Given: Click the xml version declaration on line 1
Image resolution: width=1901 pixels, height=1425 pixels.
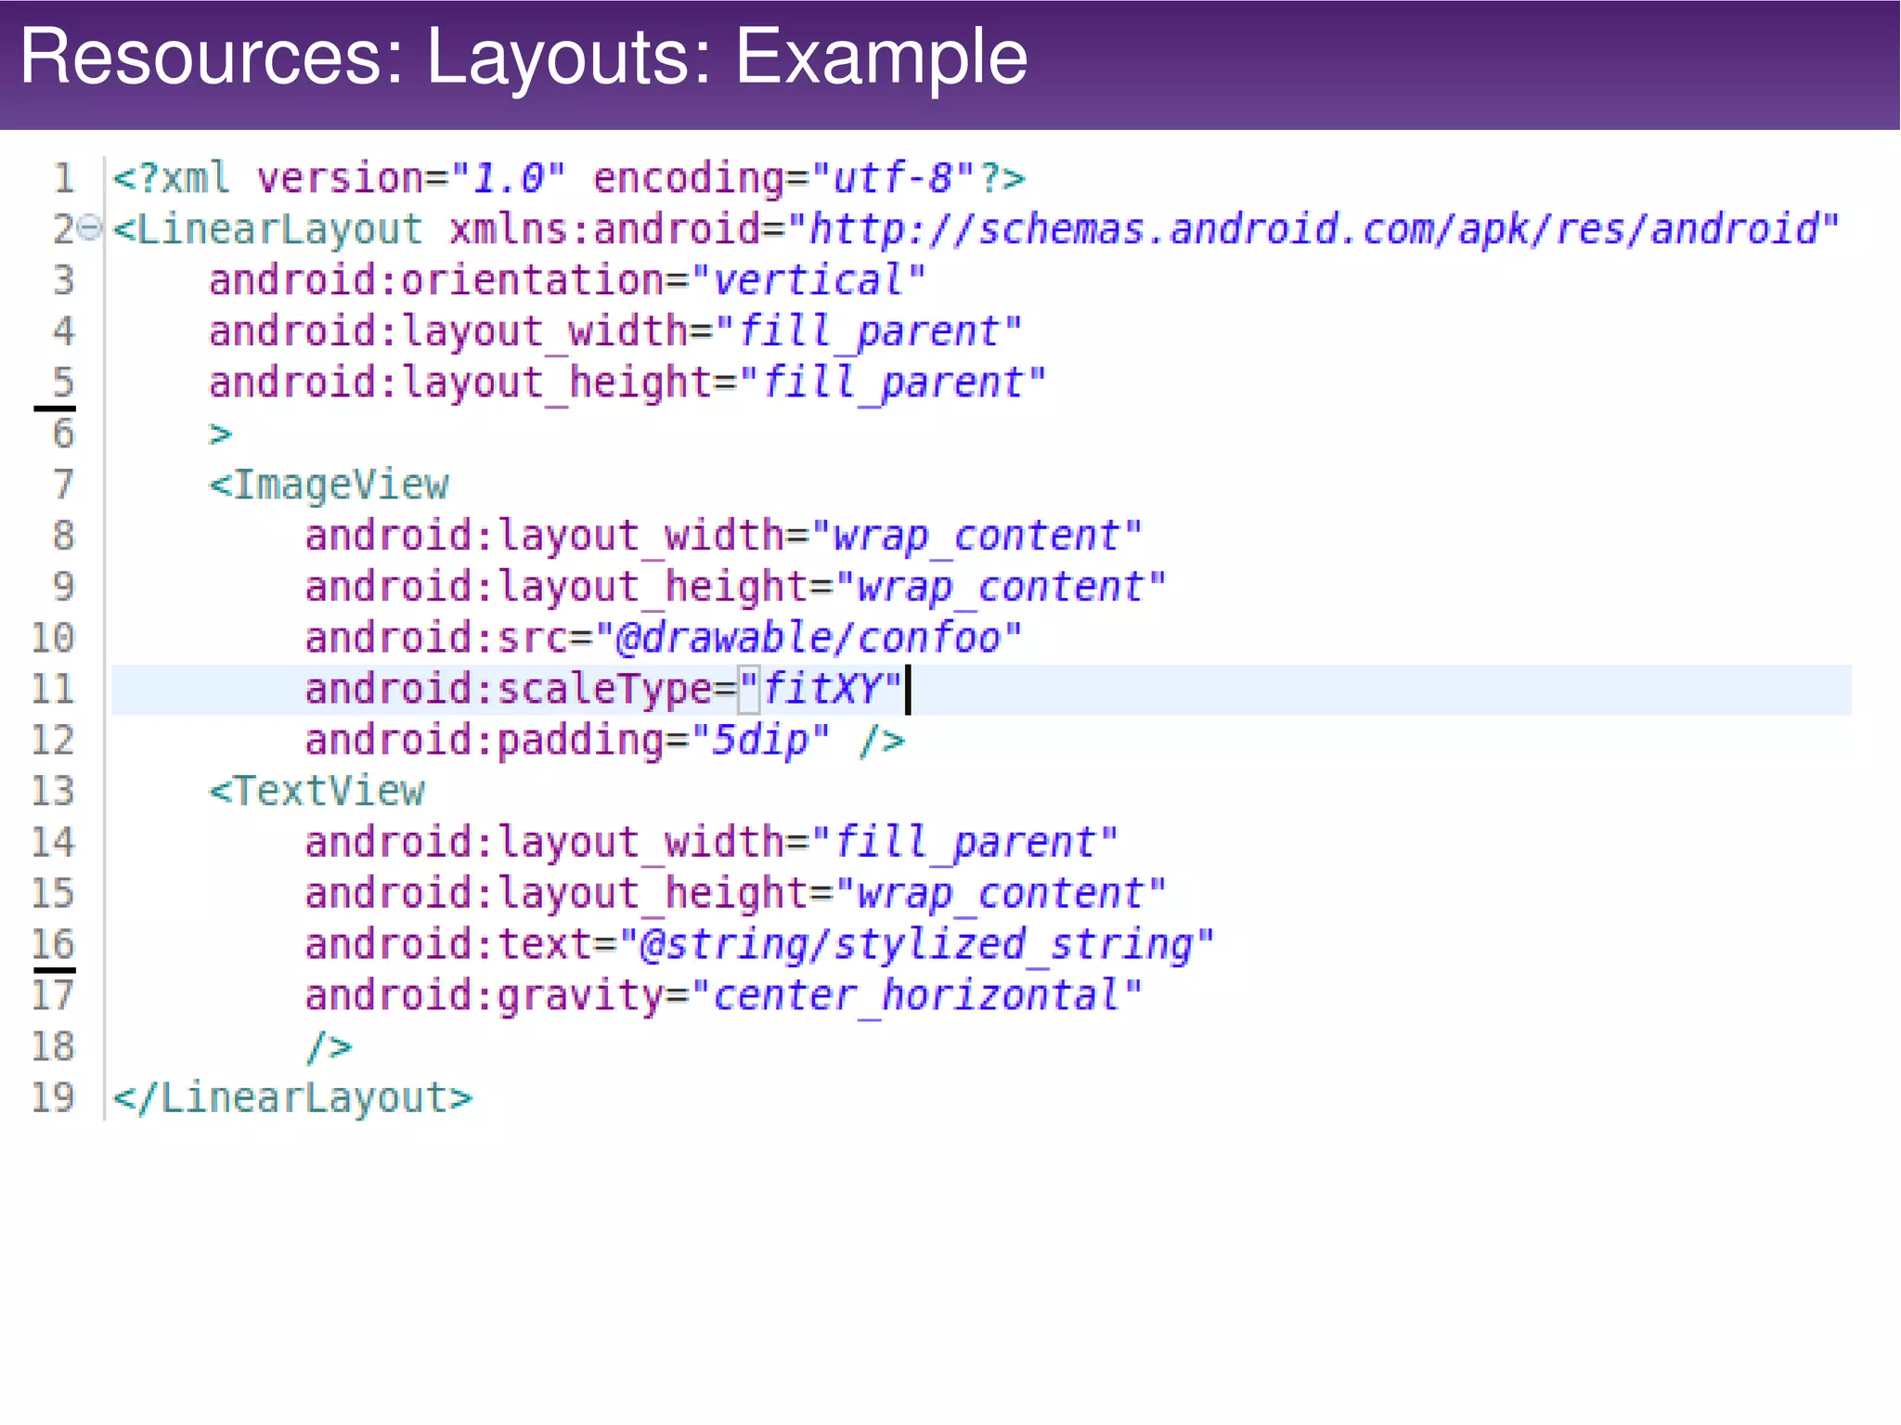Looking at the screenshot, I should click(x=569, y=177).
